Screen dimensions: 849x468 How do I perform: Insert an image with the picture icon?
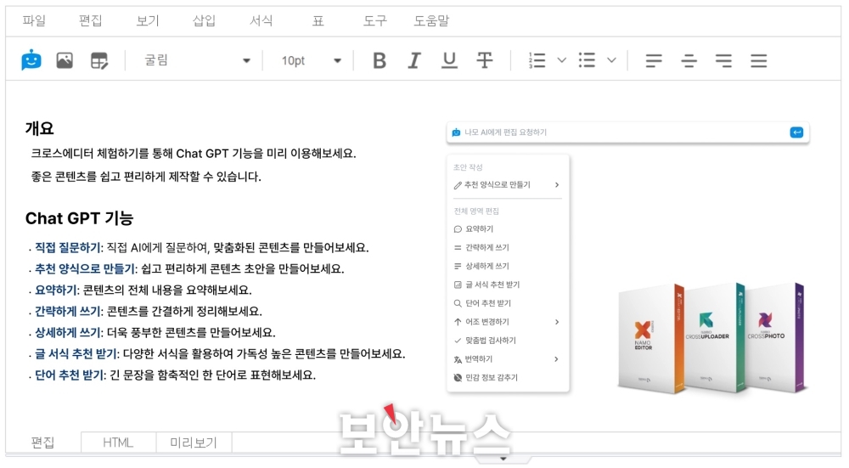click(x=65, y=60)
